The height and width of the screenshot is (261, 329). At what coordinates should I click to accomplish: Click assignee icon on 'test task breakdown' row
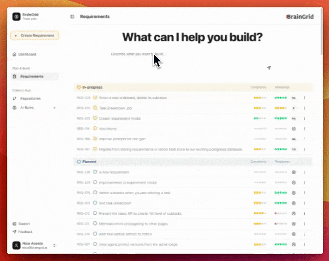294,203
